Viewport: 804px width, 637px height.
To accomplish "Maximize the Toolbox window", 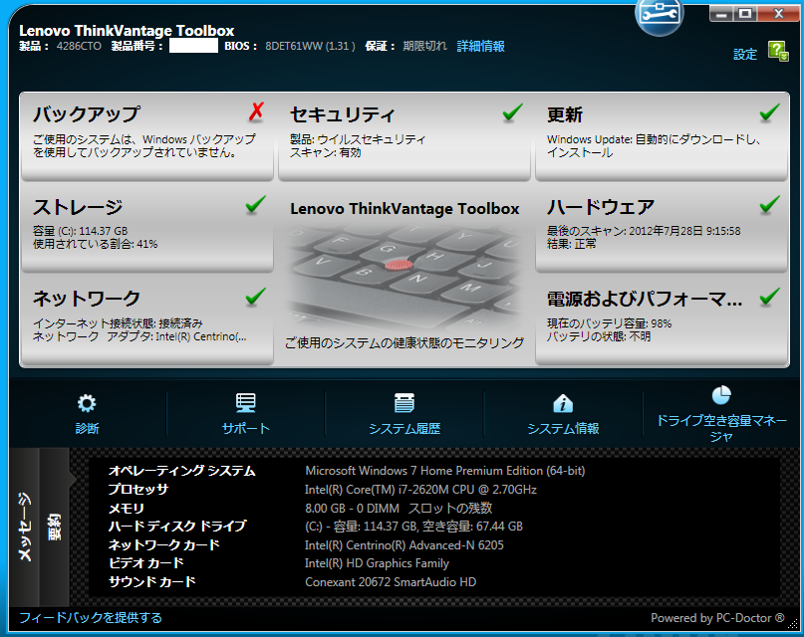I will click(745, 13).
